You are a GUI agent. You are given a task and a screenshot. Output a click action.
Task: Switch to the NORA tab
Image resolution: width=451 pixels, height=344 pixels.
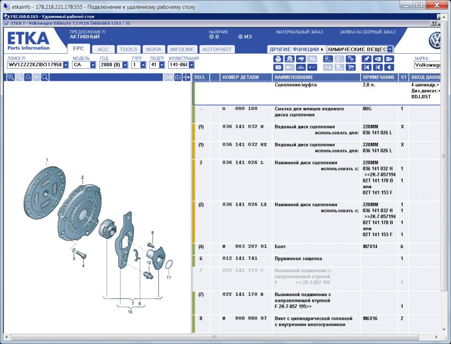[x=154, y=49]
